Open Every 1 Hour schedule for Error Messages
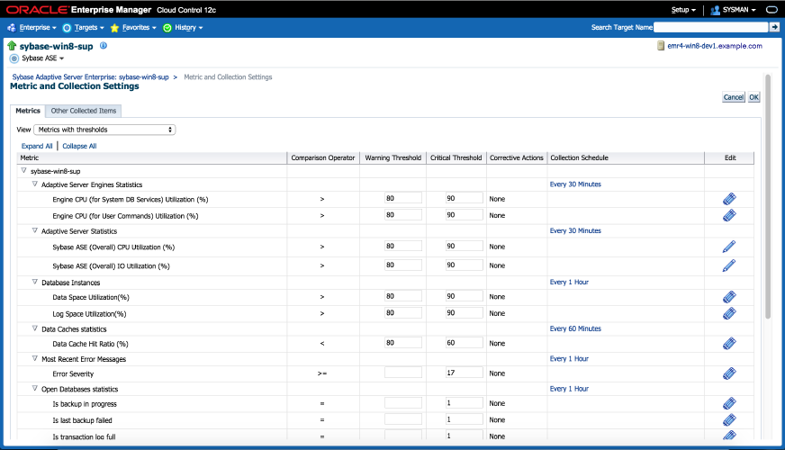785x450 pixels. click(x=569, y=359)
